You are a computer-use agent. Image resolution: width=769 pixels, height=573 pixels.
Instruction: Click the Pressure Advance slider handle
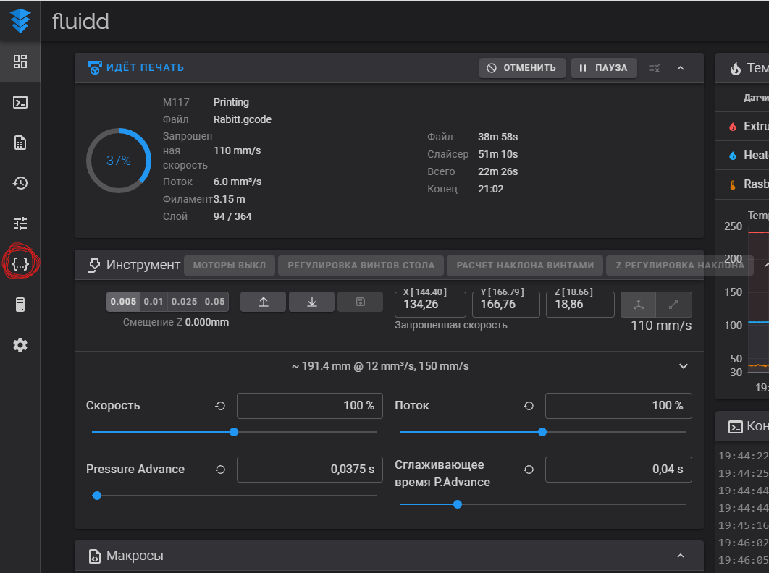(x=97, y=496)
